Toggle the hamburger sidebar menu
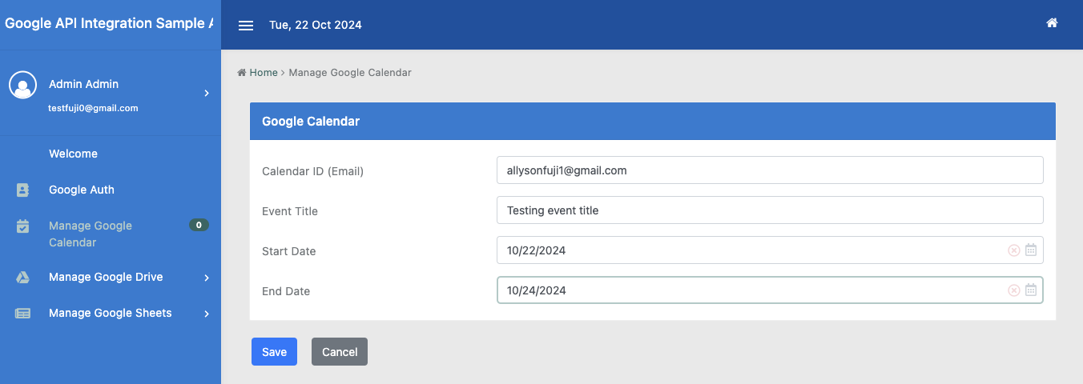 coord(246,26)
